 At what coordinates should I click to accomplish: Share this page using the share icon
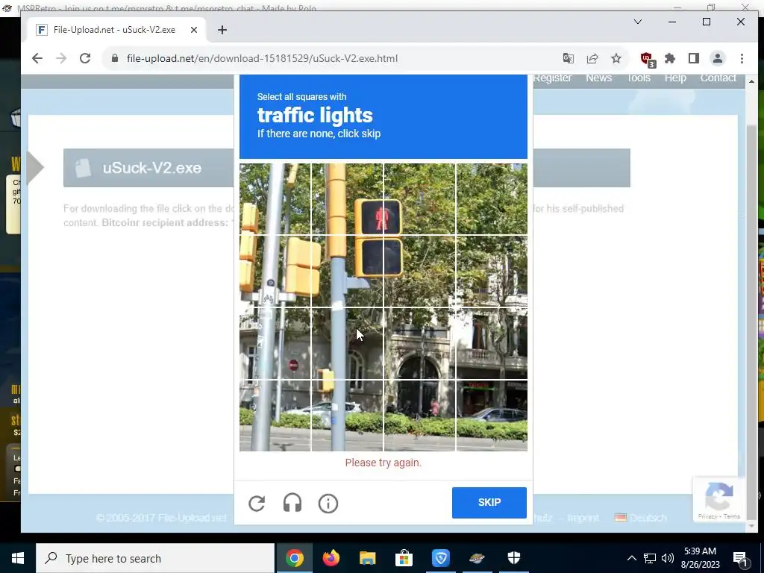pos(592,58)
